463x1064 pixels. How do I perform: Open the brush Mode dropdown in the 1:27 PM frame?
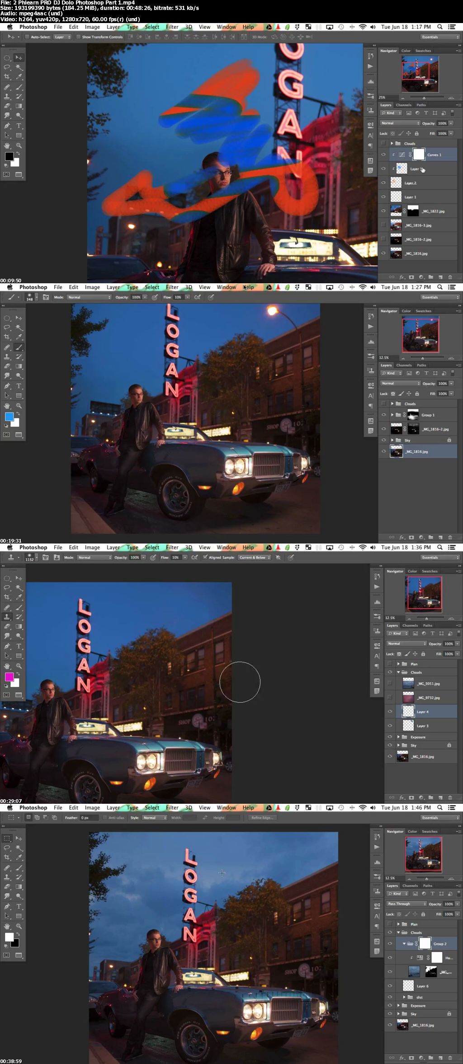coord(89,297)
